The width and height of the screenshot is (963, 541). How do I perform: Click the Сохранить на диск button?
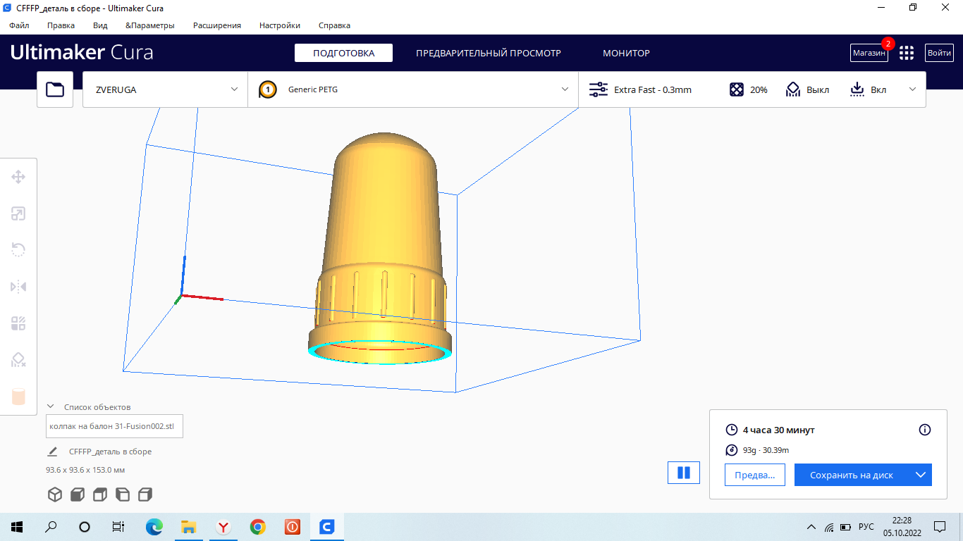(851, 475)
